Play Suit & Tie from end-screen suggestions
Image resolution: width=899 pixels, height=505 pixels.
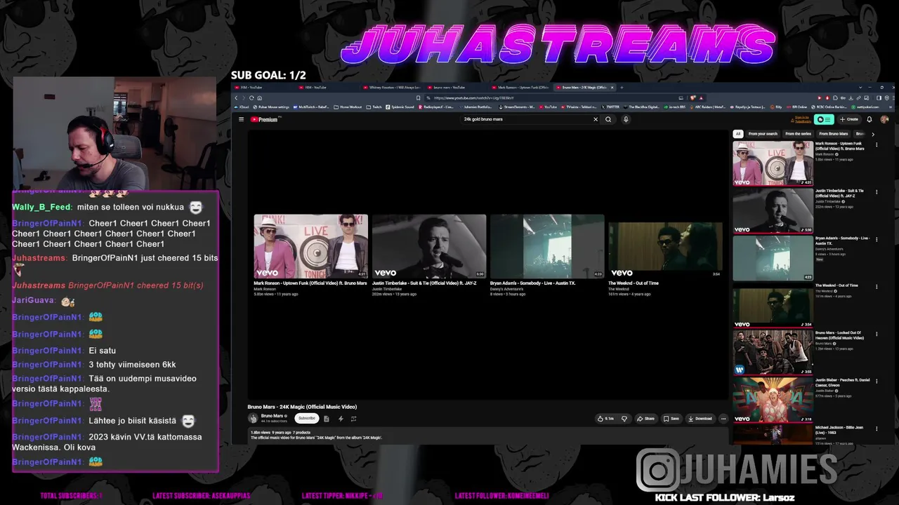click(x=429, y=246)
